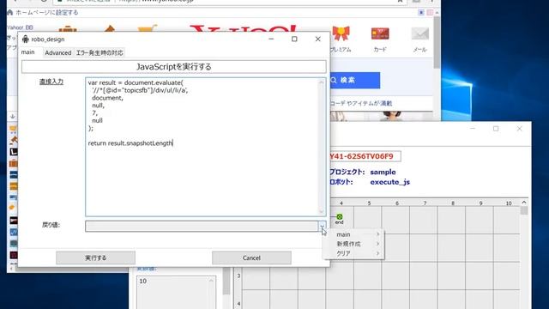Expand the 新規作成 submenu arrow
This screenshot has height=309, width=549.
coord(378,244)
